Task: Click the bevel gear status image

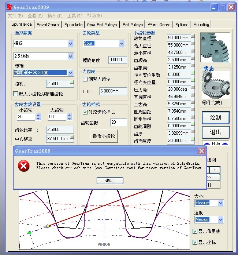Action: (x=215, y=84)
